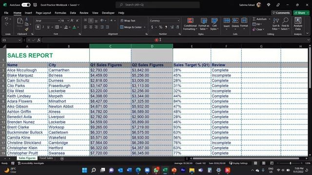Image resolution: width=312 pixels, height=175 pixels.
Task: Apply the Borders icon
Action: (x=57, y=27)
